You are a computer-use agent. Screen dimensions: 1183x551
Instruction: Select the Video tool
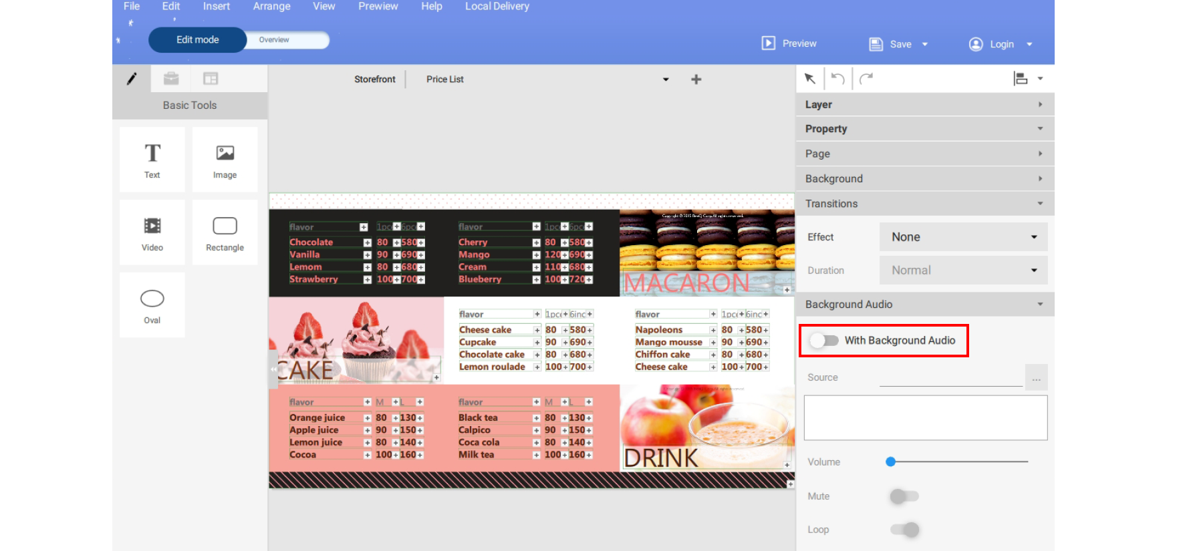point(152,232)
